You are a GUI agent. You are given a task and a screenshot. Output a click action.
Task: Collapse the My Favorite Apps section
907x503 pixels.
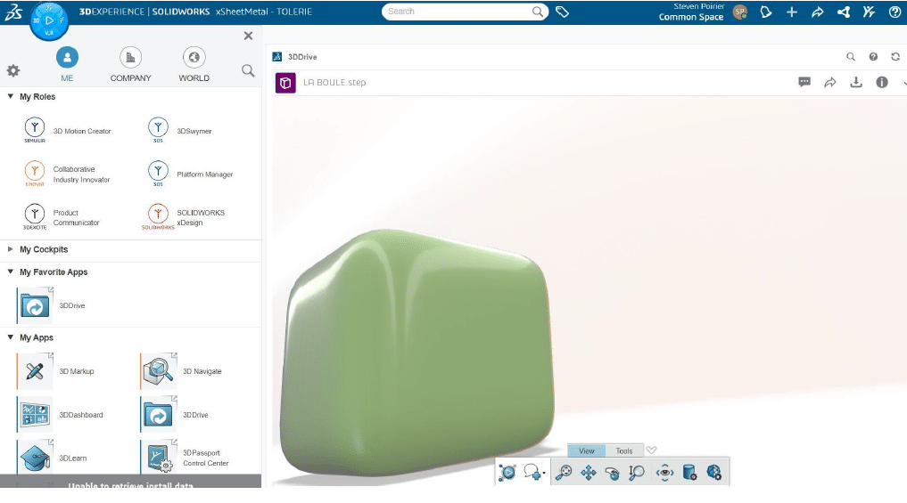[10, 272]
